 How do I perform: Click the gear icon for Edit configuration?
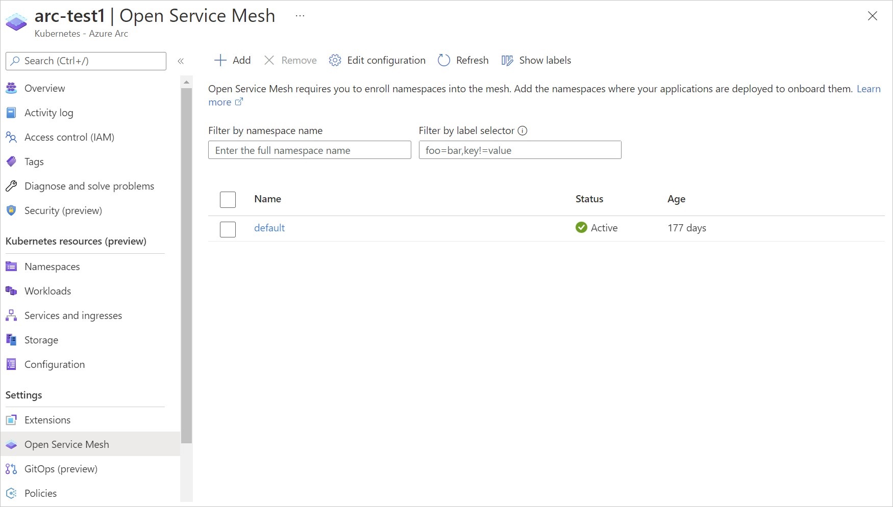pos(335,60)
